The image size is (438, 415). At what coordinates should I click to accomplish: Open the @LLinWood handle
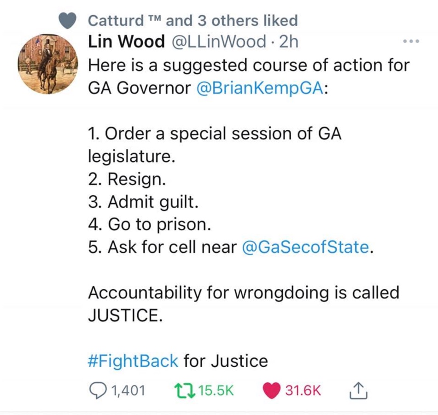[219, 42]
